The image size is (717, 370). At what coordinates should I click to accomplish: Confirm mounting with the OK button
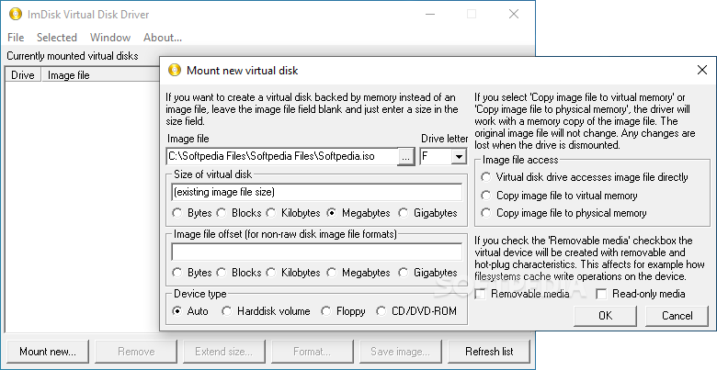(x=606, y=316)
